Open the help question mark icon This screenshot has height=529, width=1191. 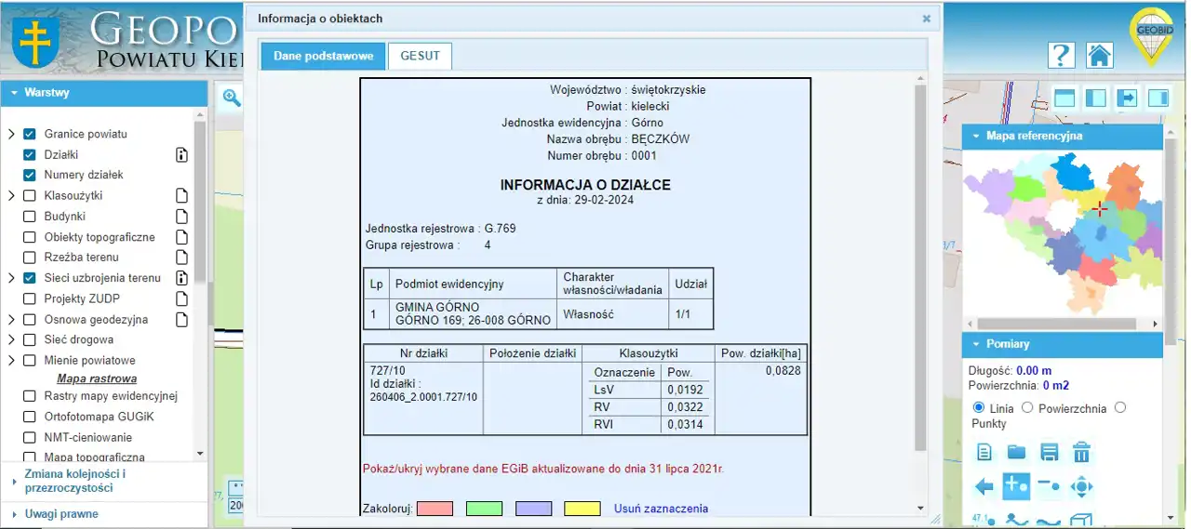click(x=1061, y=55)
